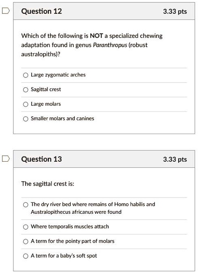This screenshot has width=198, height=273.
Task: Click the 'A term for a baby's soft spot' text
Action: tap(64, 256)
